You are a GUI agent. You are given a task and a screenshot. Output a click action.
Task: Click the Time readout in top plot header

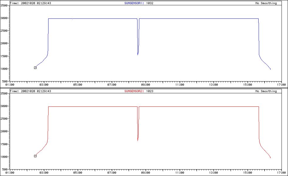coord(31,3)
